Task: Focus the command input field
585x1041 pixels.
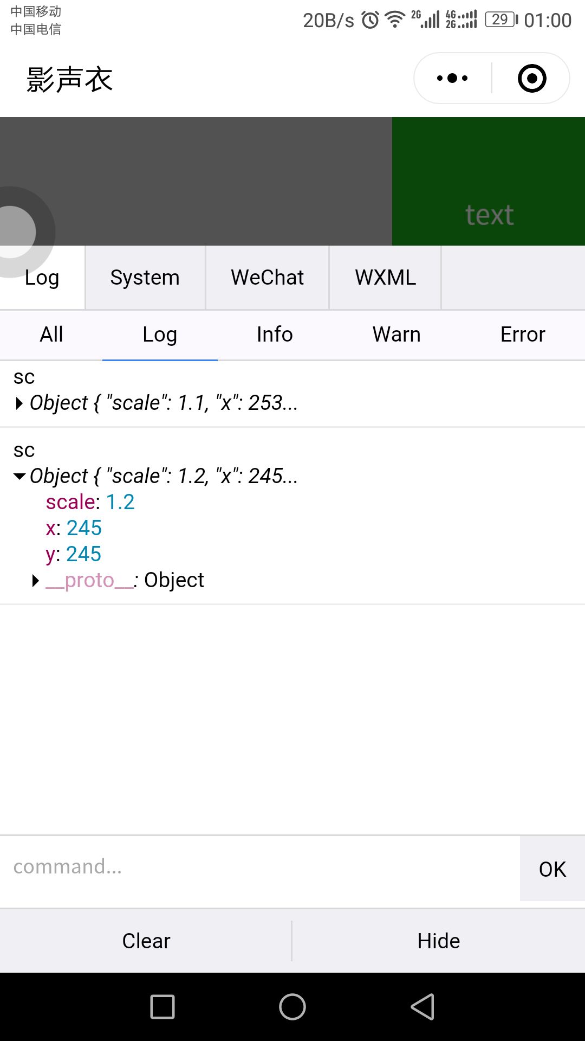Action: click(x=260, y=868)
